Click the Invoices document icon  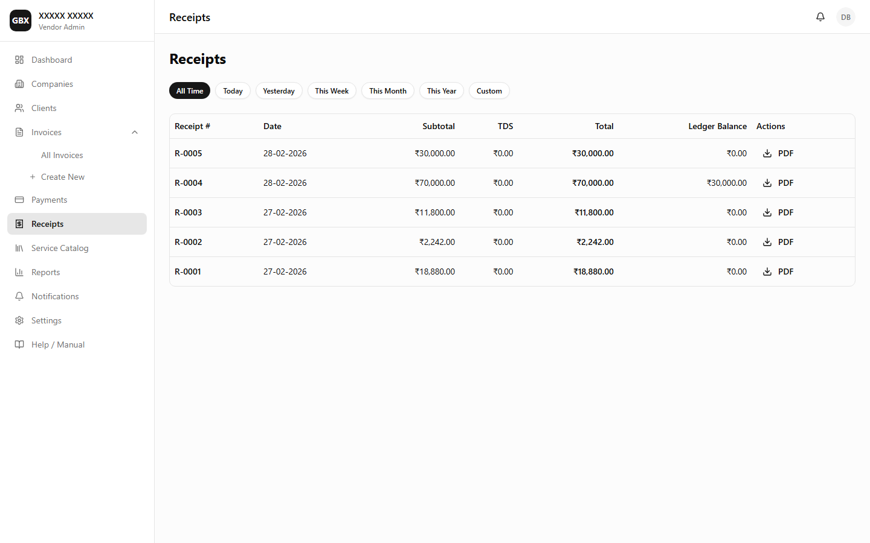point(19,132)
